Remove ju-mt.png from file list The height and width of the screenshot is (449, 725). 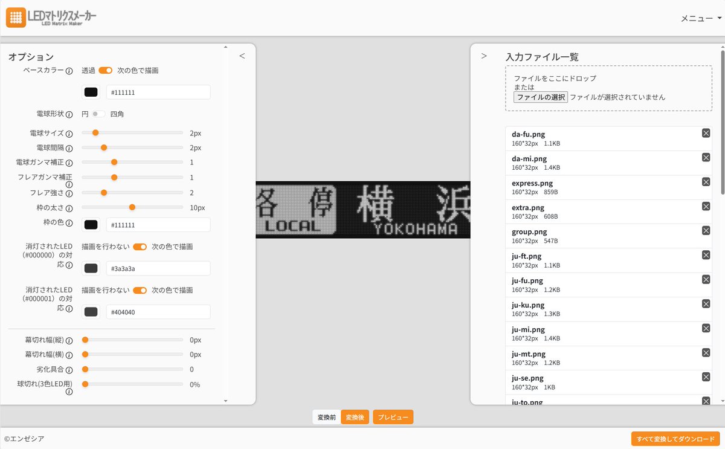point(706,353)
